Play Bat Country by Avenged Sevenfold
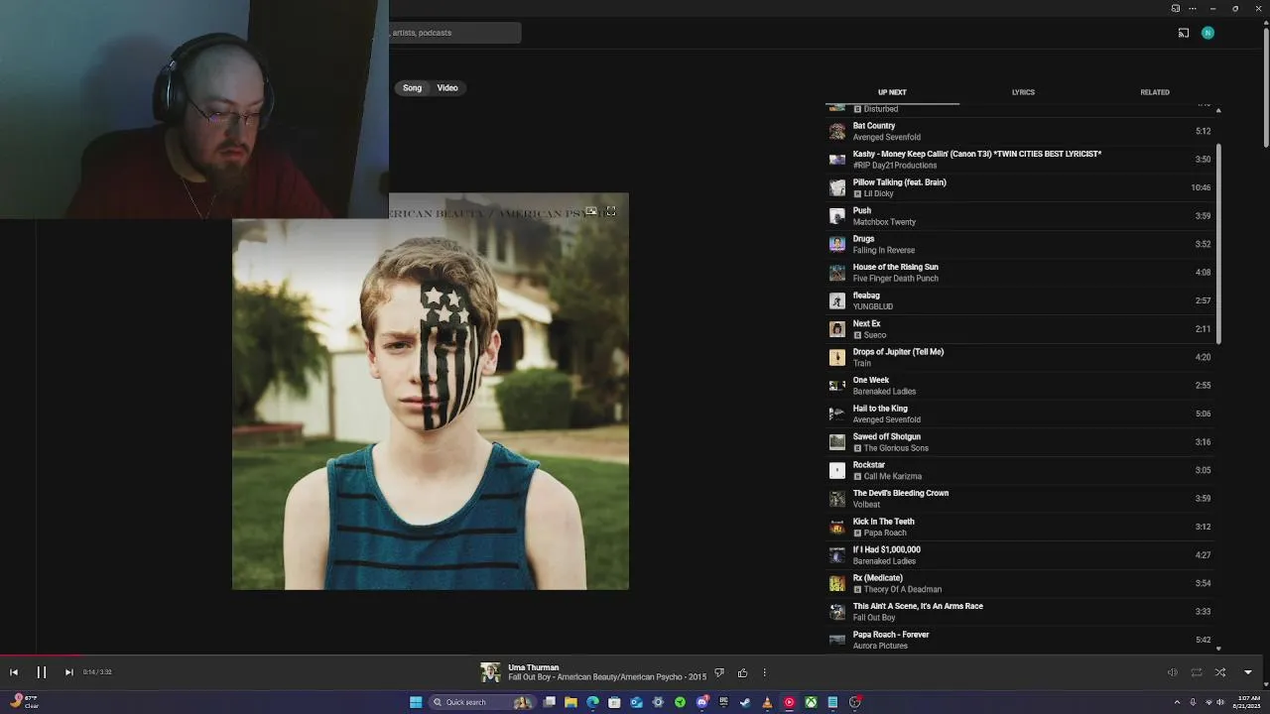This screenshot has height=714, width=1270. pyautogui.click(x=1020, y=131)
